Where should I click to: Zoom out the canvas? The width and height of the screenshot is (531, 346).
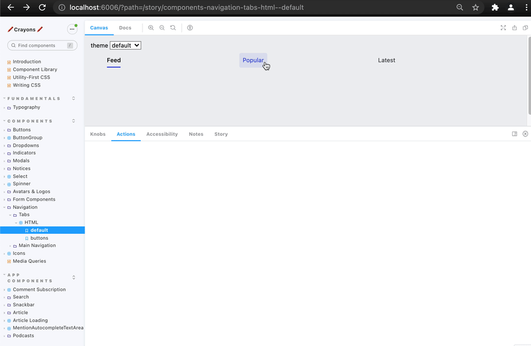click(162, 28)
